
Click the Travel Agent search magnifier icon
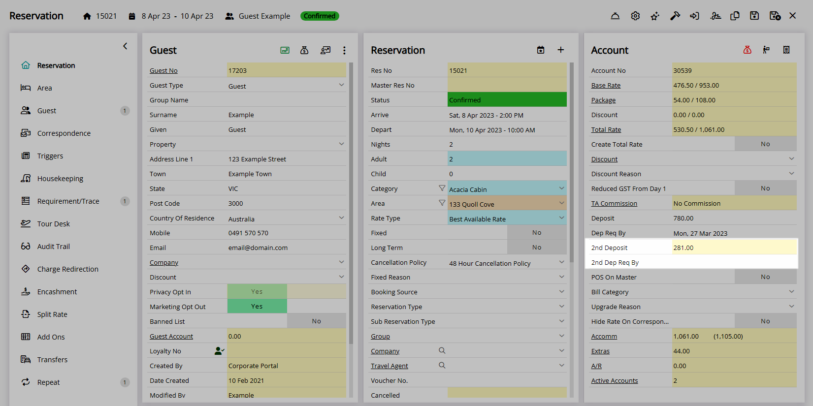(x=442, y=365)
